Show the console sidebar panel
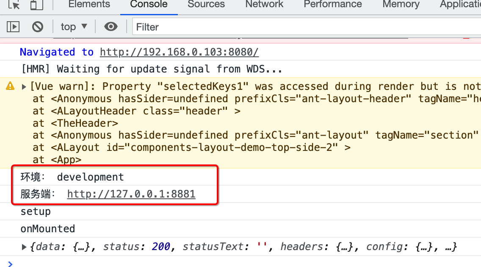 point(13,27)
